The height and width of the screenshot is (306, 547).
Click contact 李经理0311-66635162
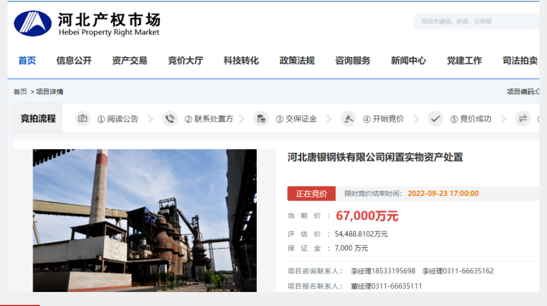(457, 271)
